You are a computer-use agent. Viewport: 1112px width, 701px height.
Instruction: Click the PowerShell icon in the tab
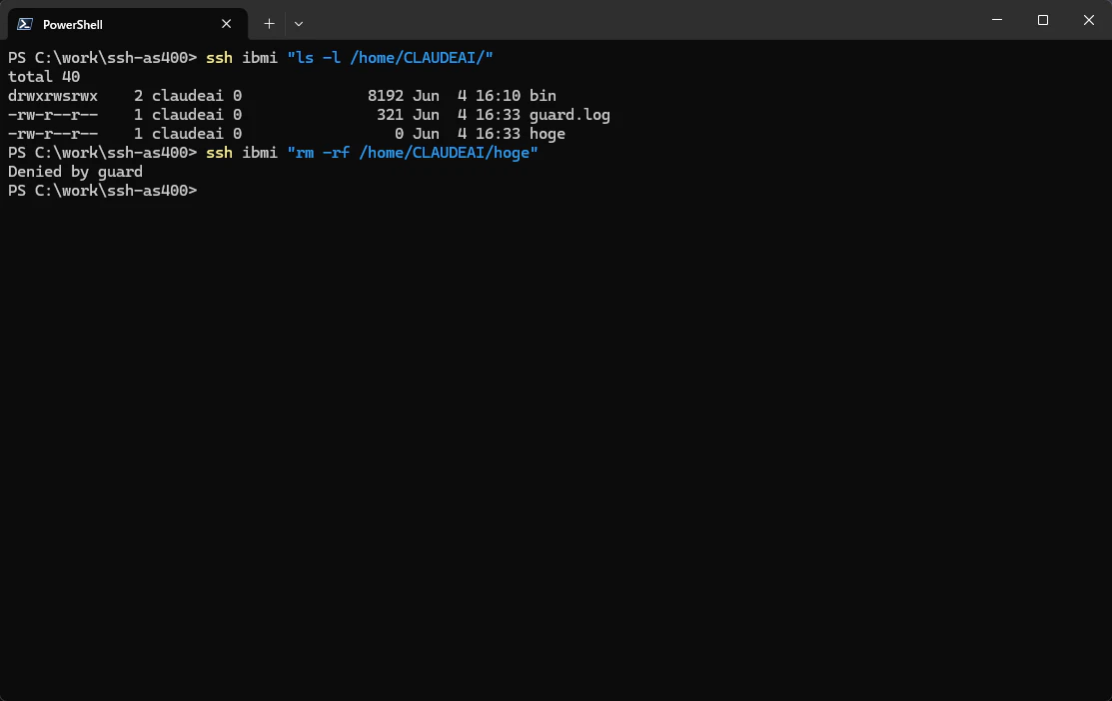pyautogui.click(x=25, y=24)
